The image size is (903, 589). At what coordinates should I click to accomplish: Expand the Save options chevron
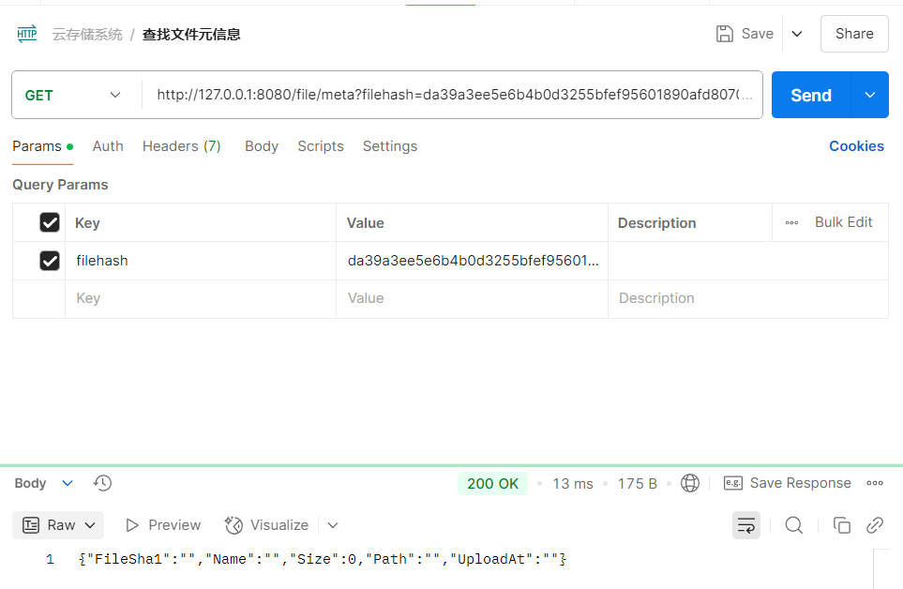click(797, 34)
